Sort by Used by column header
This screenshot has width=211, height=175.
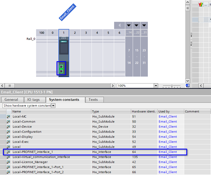[171, 111]
